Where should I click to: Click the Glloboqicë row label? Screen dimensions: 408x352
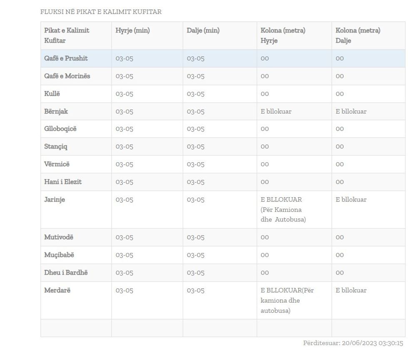(60, 129)
